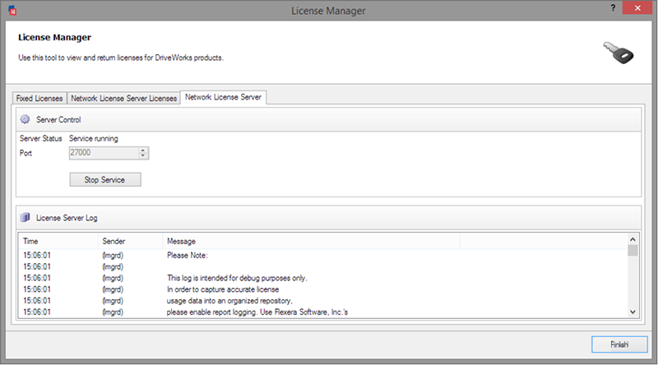Open the Network License Server Licenses tab
Image resolution: width=658 pixels, height=365 pixels.
123,98
